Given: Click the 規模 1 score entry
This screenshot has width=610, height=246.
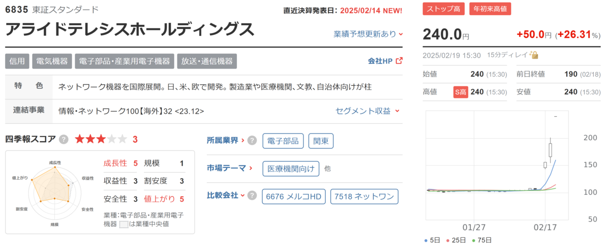Looking at the screenshot, I should click(x=164, y=163).
